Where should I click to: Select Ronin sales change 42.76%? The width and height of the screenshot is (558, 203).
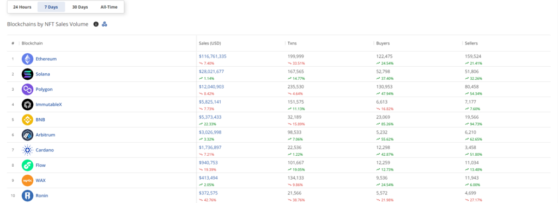(208, 200)
